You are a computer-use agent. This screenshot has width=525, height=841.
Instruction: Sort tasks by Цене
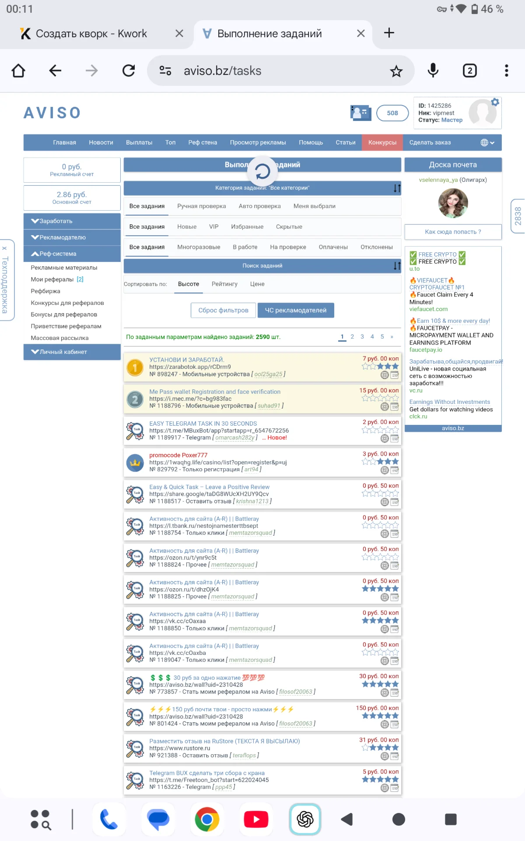[257, 284]
